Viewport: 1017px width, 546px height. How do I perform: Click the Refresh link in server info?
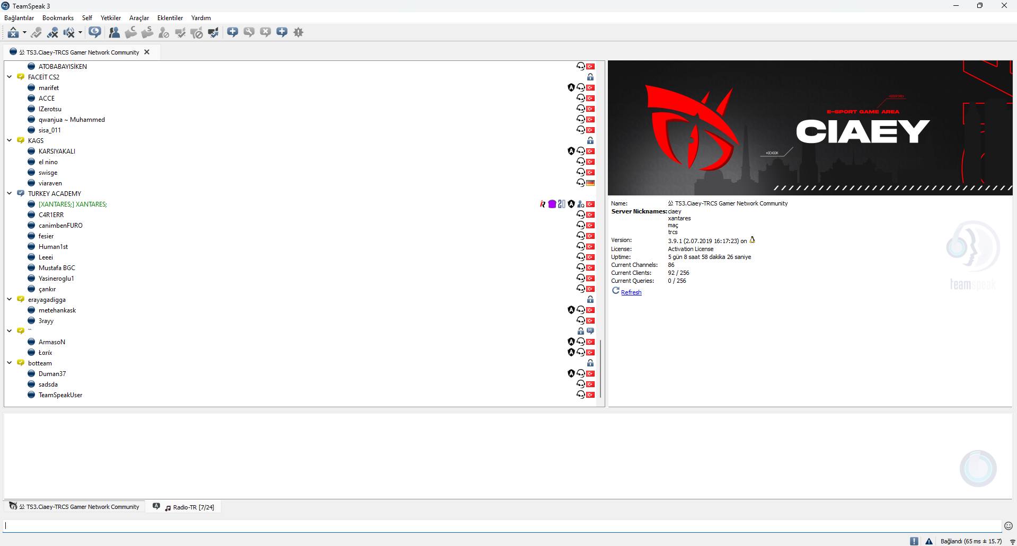pyautogui.click(x=631, y=292)
